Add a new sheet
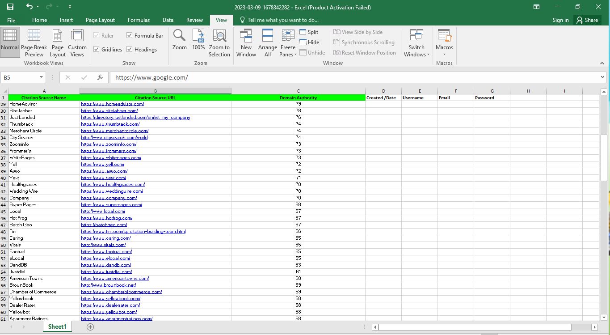The height and width of the screenshot is (335, 610). pos(90,327)
